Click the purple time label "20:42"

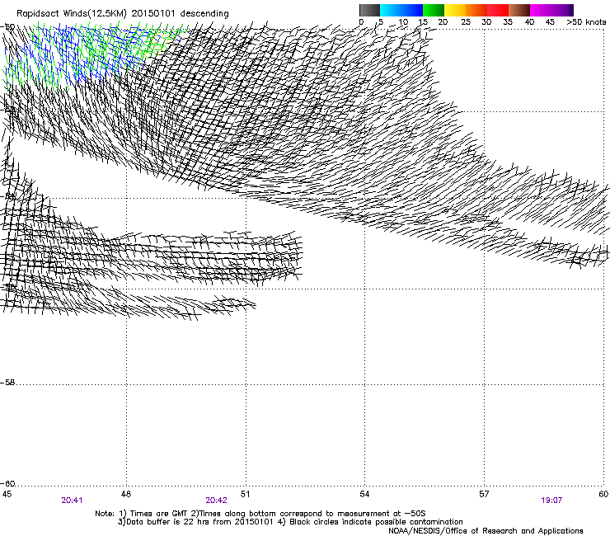coord(216,501)
